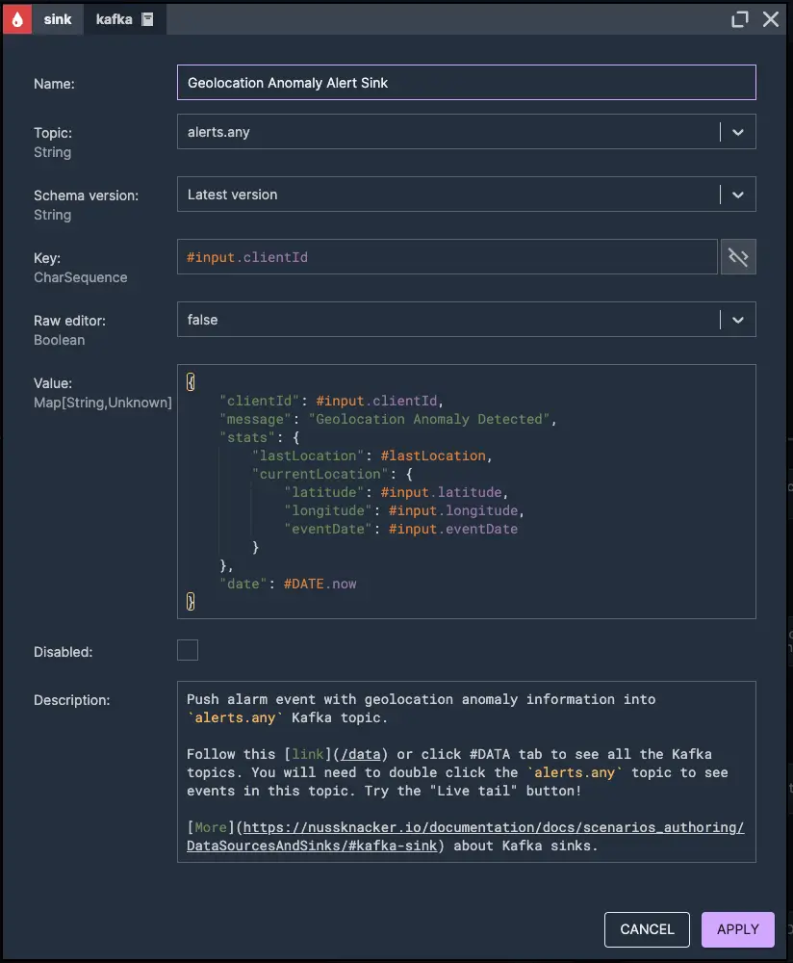Click the "clientId" key in Value editor

click(259, 401)
